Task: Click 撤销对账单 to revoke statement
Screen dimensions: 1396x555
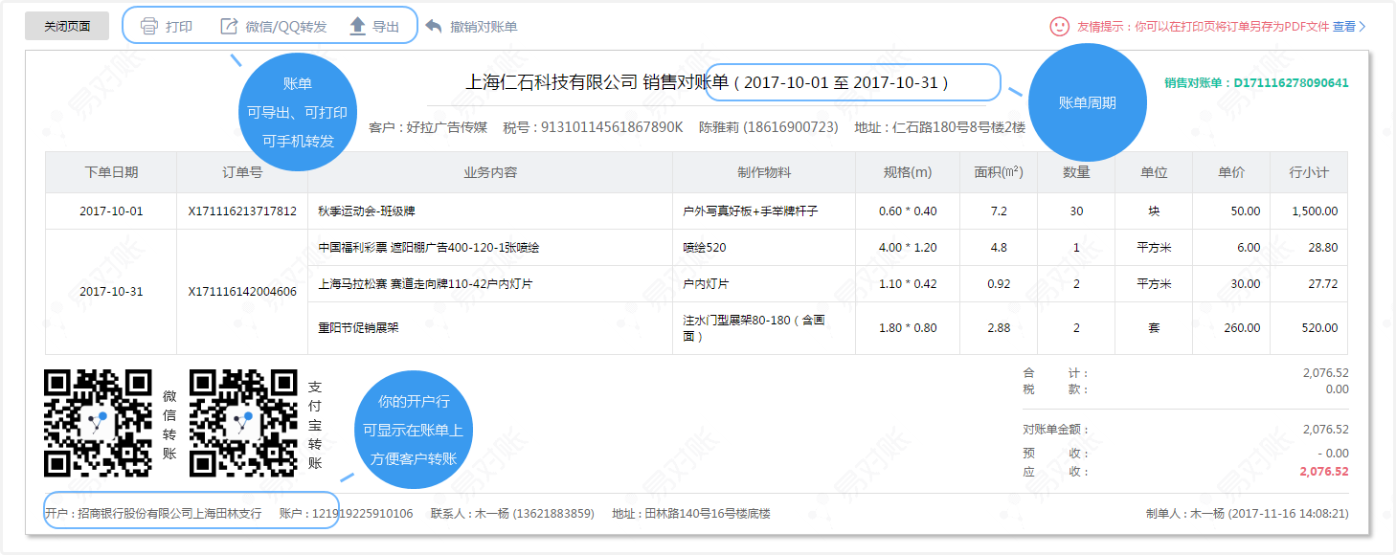Action: click(x=484, y=27)
